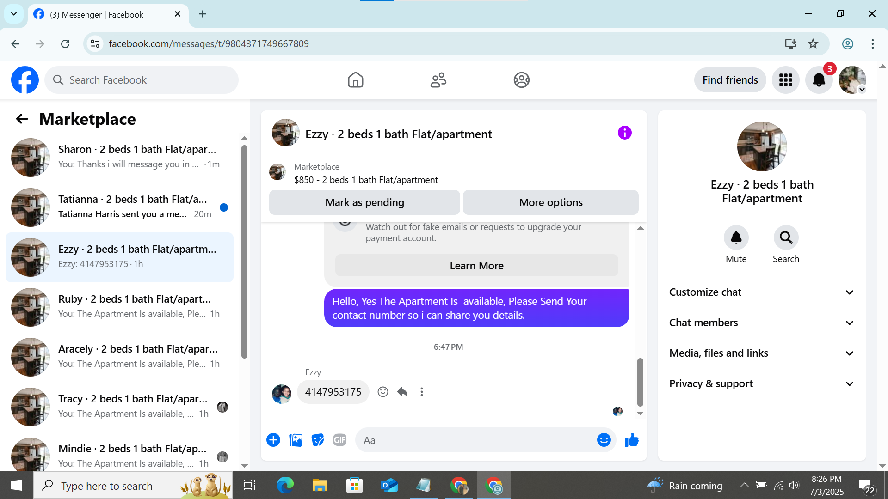Click Mark as pending button
Viewport: 888px width, 499px height.
pyautogui.click(x=364, y=202)
